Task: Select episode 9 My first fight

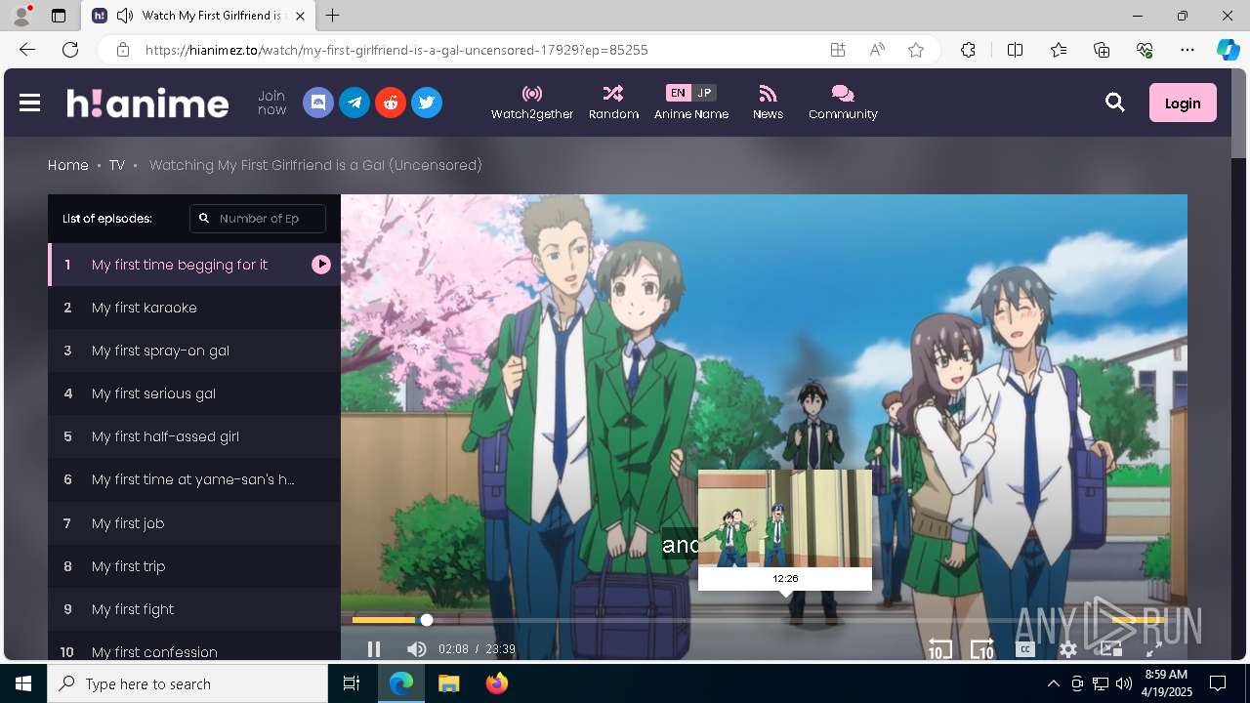Action: [x=194, y=609]
